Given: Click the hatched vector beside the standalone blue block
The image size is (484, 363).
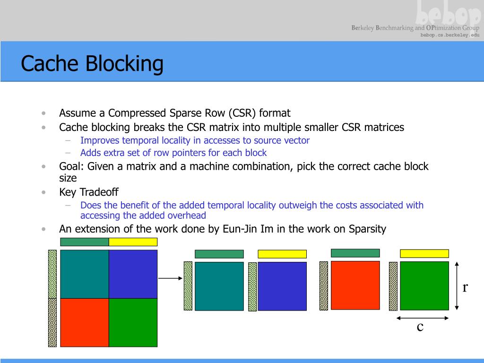Looking at the screenshot, I should pyautogui.click(x=252, y=287).
